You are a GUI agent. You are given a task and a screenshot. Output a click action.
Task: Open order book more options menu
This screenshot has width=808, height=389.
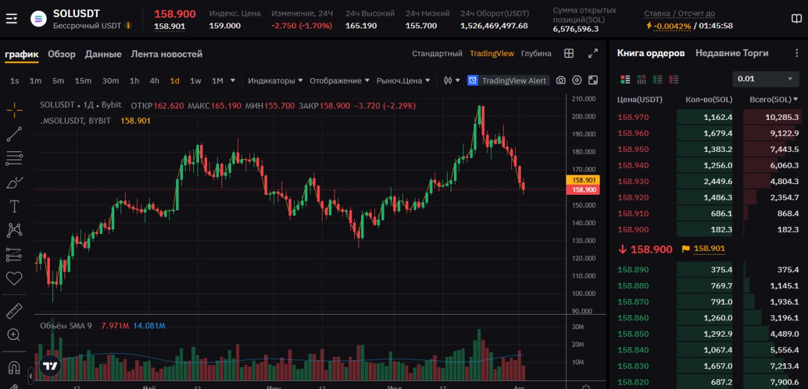797,54
